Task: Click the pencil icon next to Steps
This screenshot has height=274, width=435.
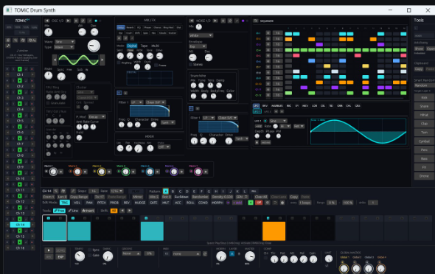Action: pos(73,191)
